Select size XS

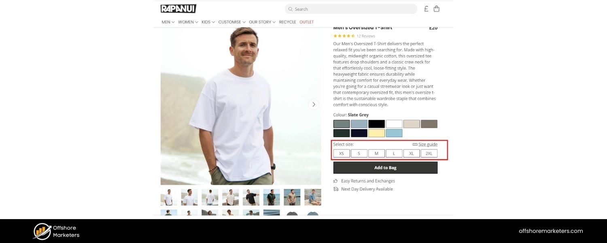[342, 153]
